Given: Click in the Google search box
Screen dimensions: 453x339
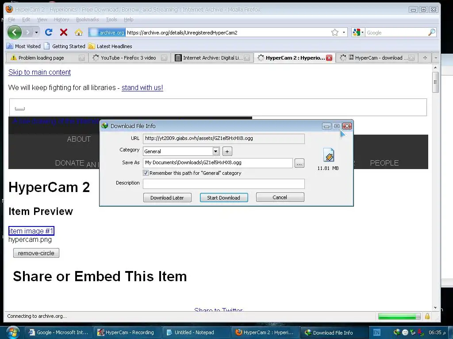Looking at the screenshot, I should [x=396, y=33].
